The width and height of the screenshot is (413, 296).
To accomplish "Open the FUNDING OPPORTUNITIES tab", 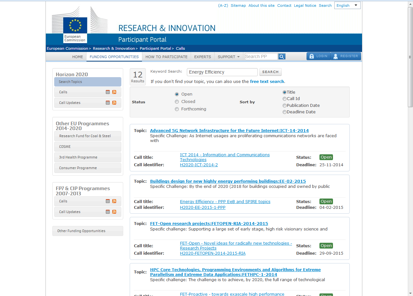I will [114, 57].
